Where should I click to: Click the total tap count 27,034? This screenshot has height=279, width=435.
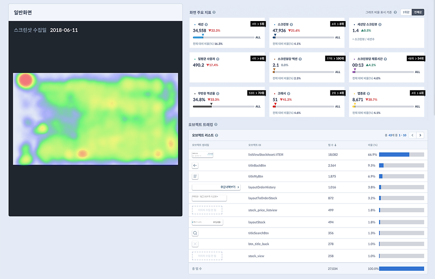tap(333, 268)
